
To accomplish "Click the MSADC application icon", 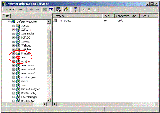I will tap(18, 37).
